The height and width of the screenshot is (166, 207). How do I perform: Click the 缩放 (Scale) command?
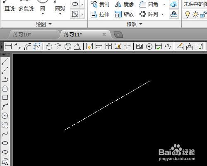tap(125, 14)
